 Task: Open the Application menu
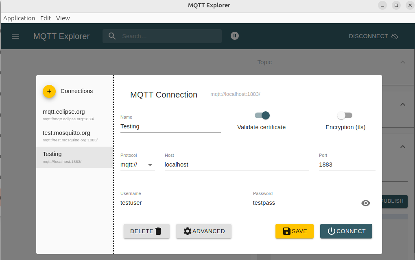pyautogui.click(x=19, y=18)
